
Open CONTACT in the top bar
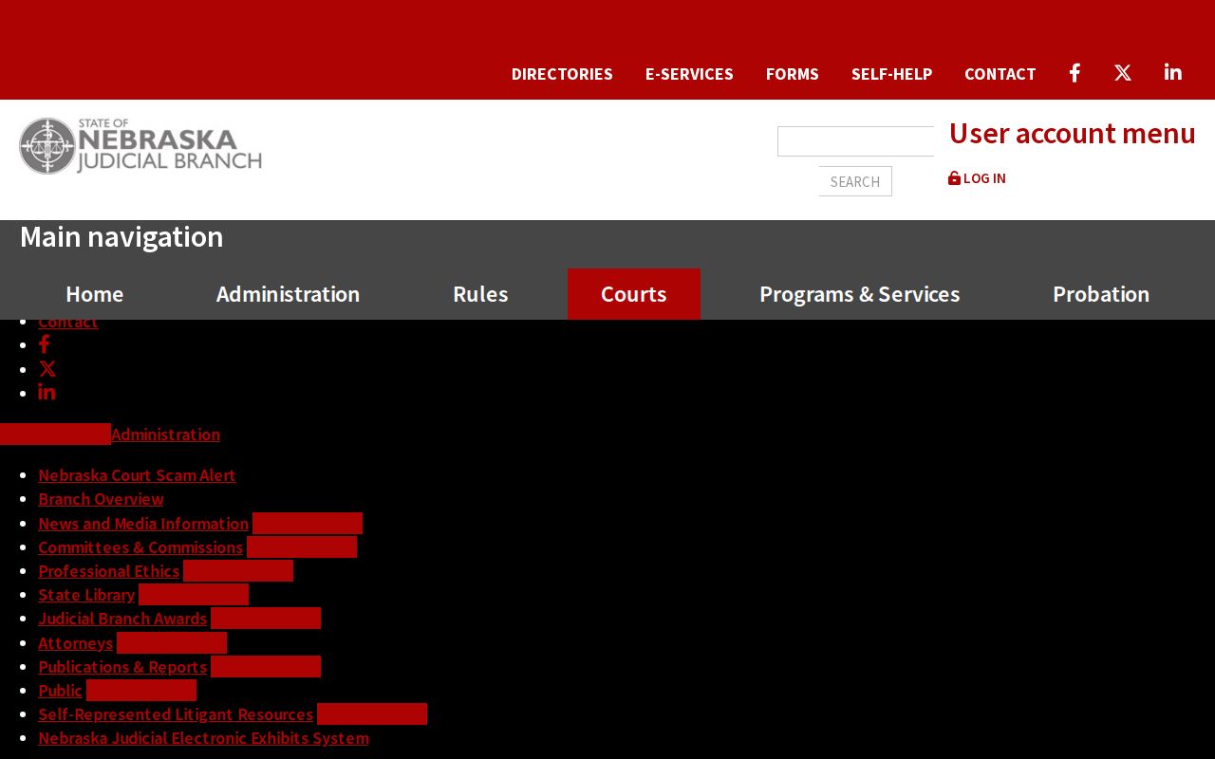click(1000, 74)
